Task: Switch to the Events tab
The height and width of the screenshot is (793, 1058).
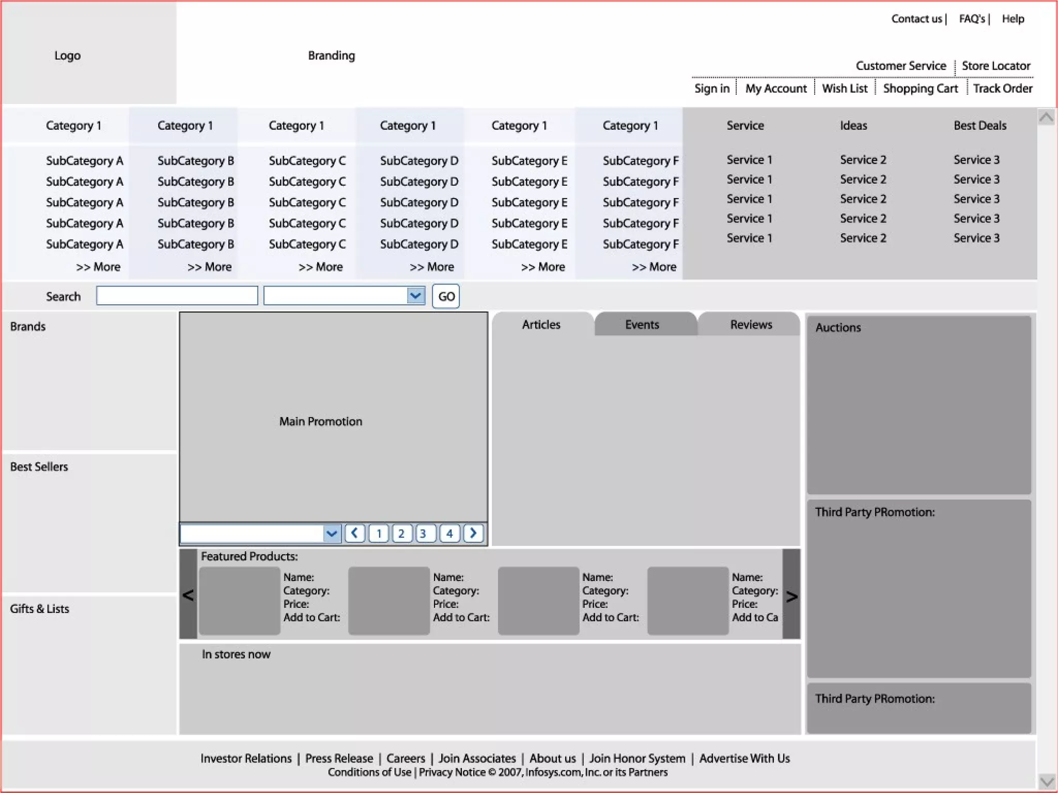Action: (642, 325)
